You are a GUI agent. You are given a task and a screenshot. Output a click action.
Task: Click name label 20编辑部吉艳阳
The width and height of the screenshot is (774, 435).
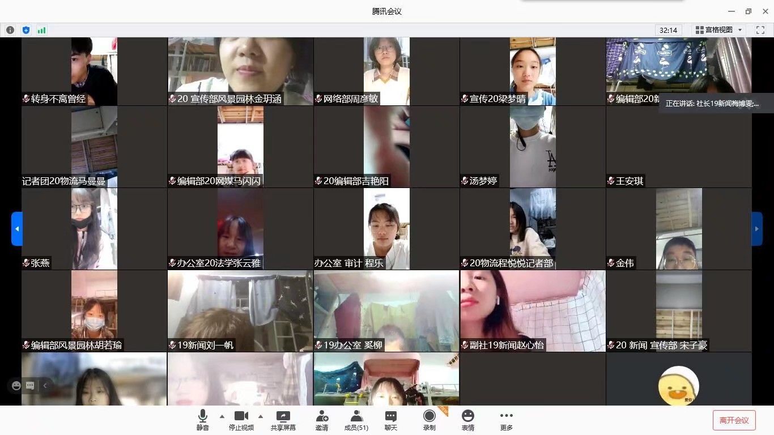click(x=356, y=181)
